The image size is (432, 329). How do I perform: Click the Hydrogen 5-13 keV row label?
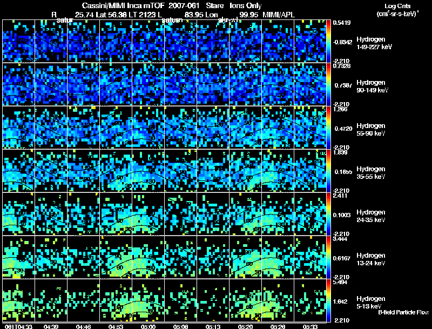pos(371,303)
